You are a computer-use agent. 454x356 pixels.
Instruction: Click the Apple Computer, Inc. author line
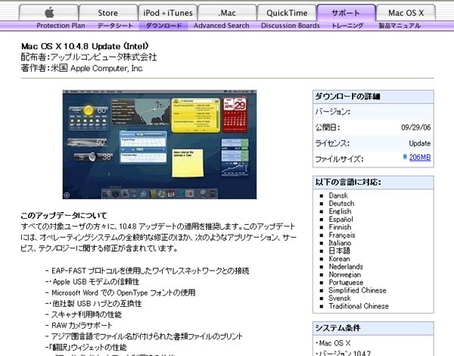82,68
